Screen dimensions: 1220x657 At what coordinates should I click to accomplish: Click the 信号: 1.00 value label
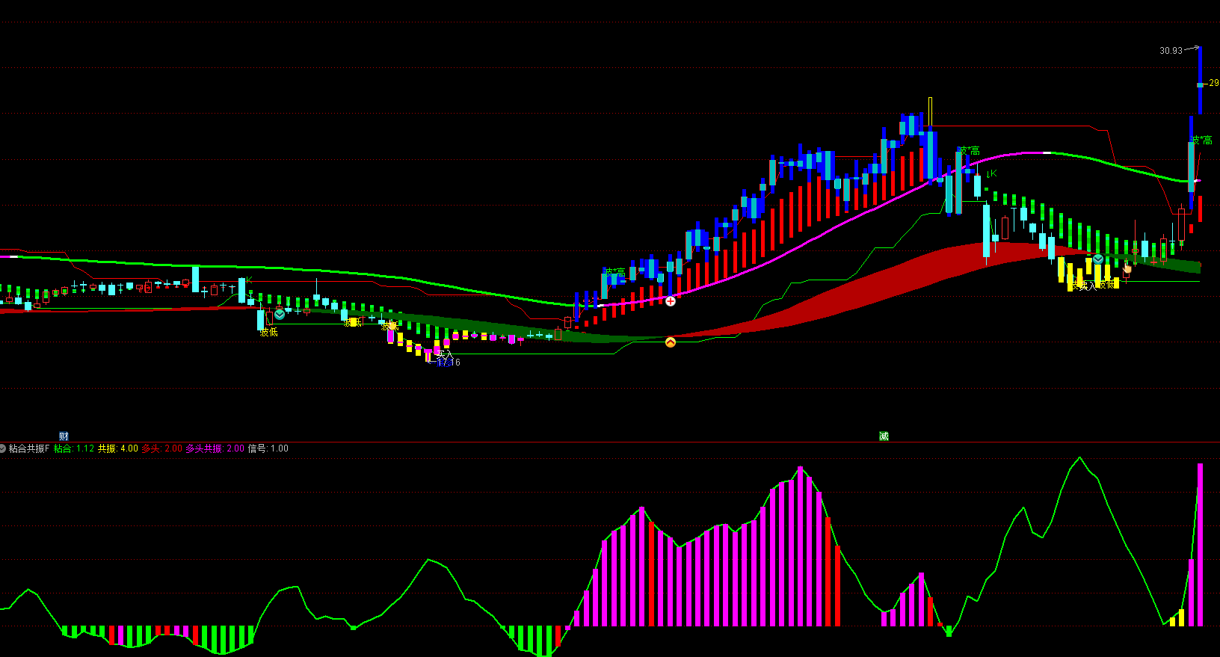point(268,448)
